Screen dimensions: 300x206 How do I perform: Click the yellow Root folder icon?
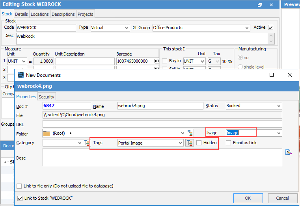47,133
